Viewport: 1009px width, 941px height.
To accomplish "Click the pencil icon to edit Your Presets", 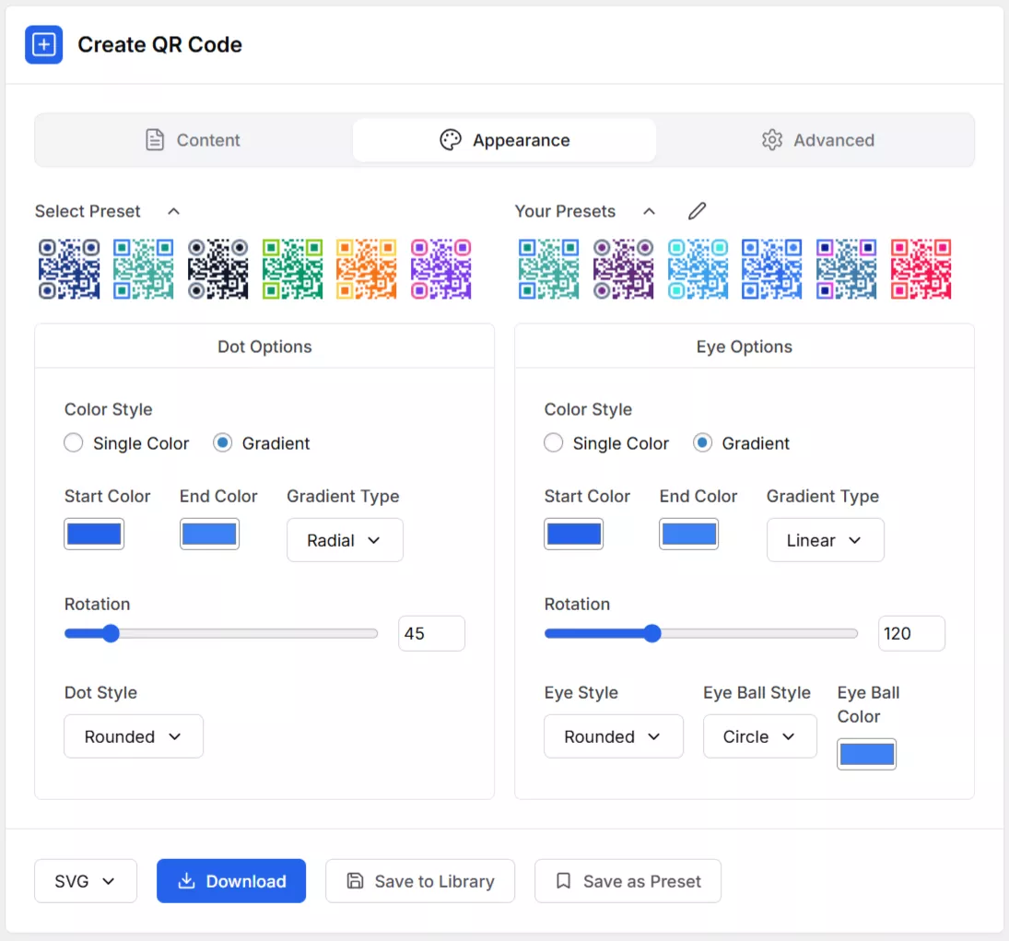I will 697,211.
